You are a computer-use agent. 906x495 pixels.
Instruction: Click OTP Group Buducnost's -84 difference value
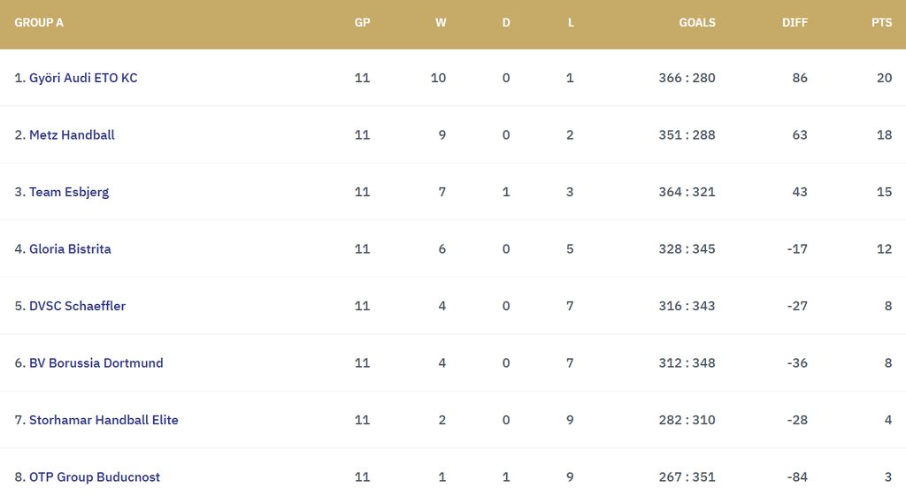[x=797, y=477]
